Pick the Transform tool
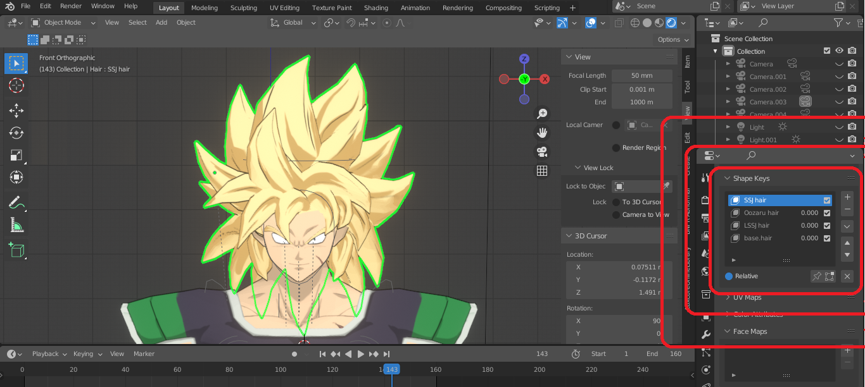The image size is (865, 387). click(16, 177)
